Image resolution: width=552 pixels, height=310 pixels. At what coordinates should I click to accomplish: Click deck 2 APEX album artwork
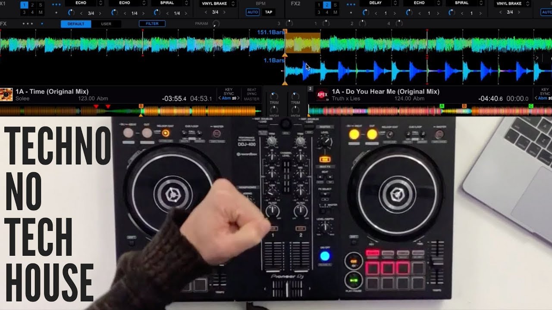(x=322, y=94)
